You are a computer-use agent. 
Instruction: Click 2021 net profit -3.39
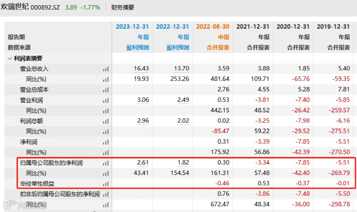point(262,142)
